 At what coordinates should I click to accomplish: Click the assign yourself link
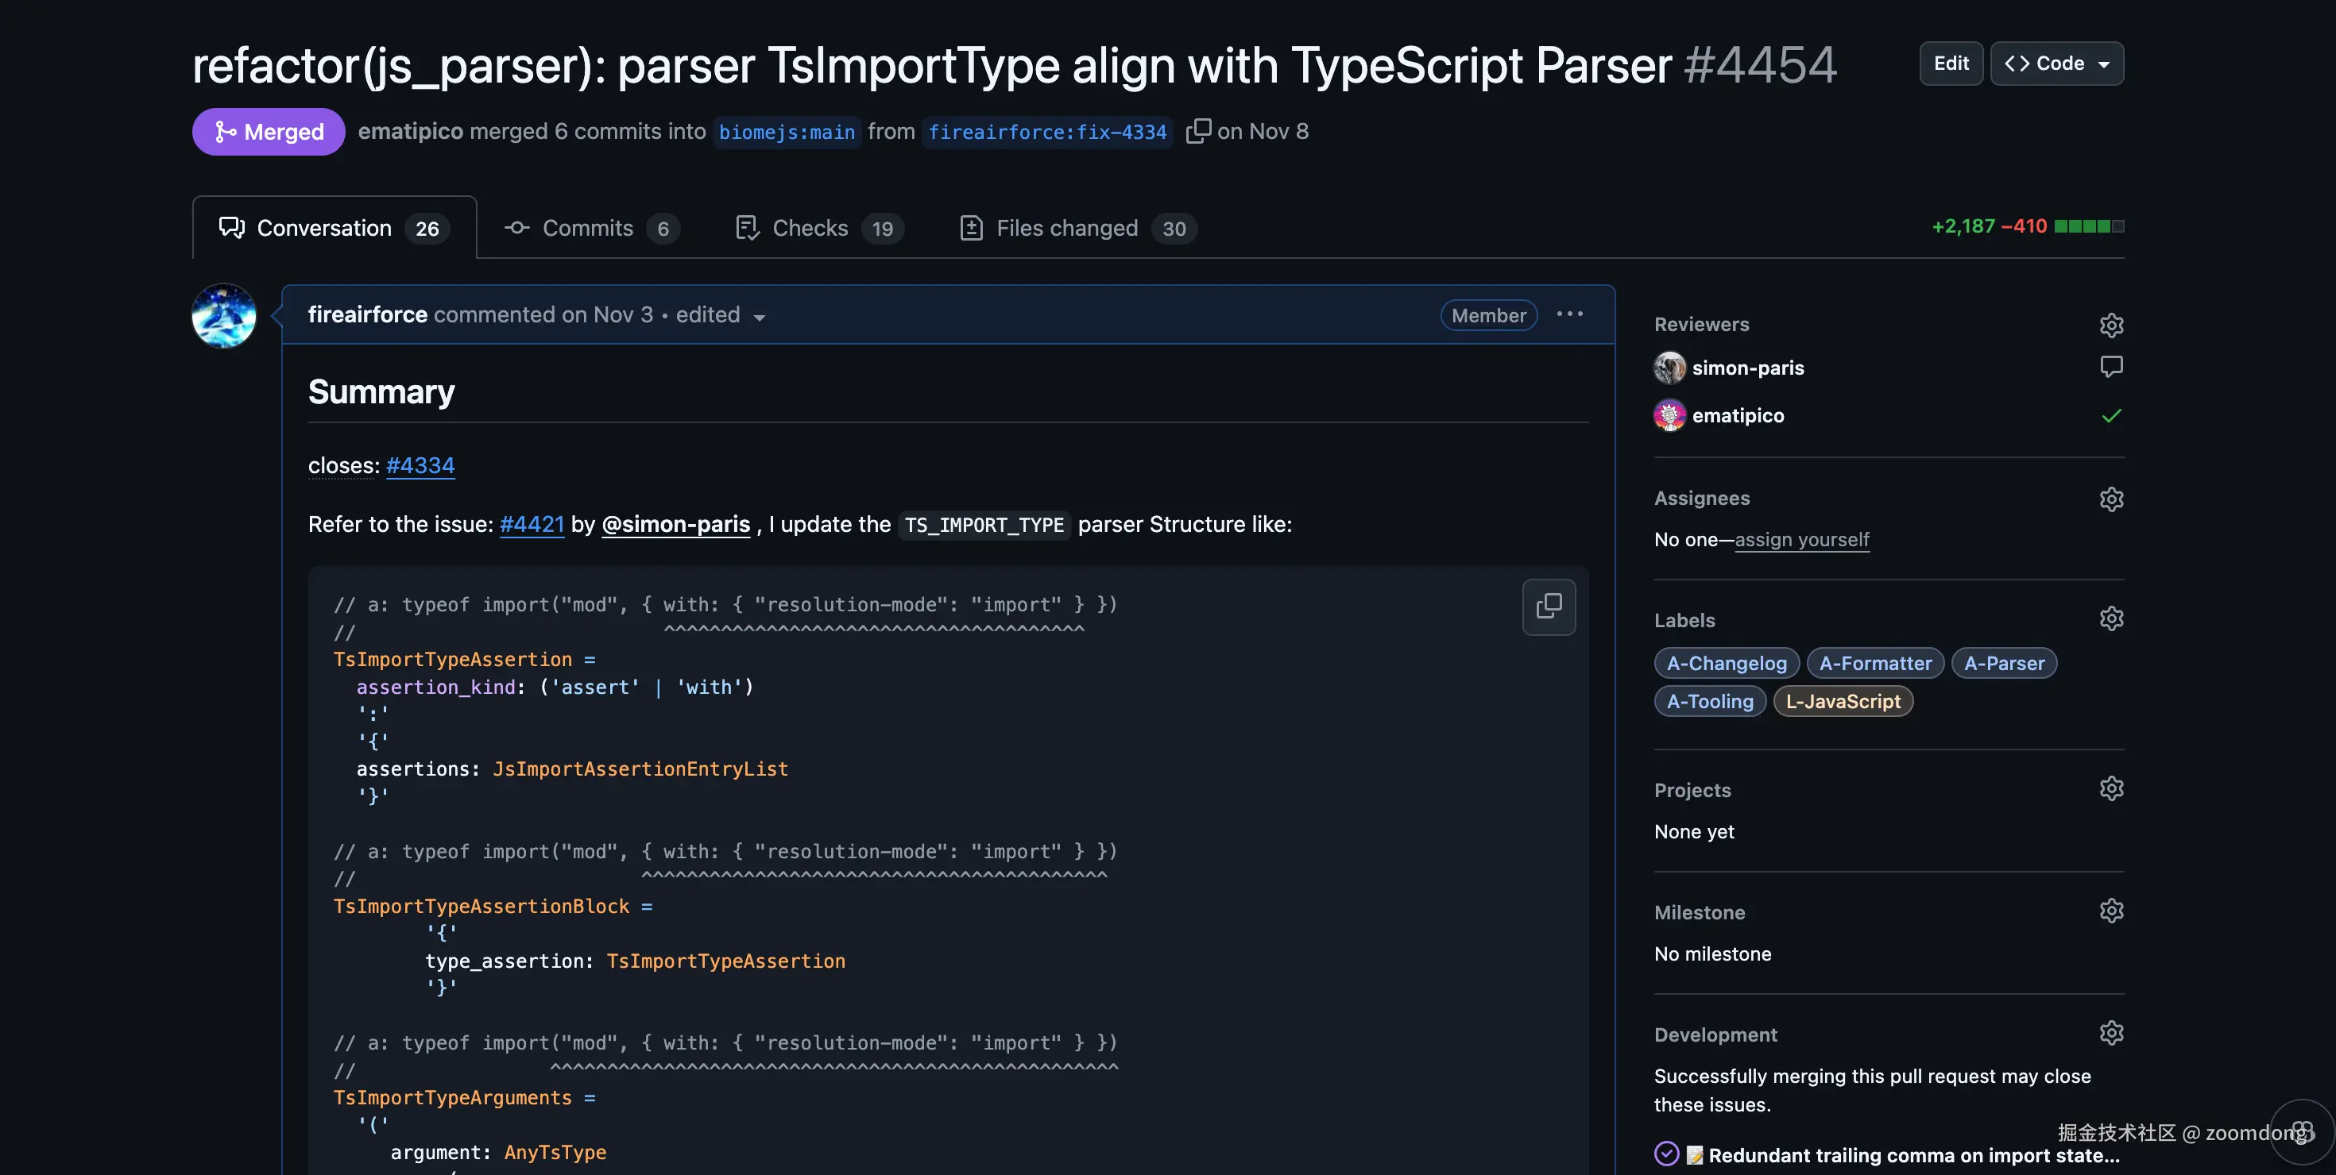pyautogui.click(x=1801, y=540)
